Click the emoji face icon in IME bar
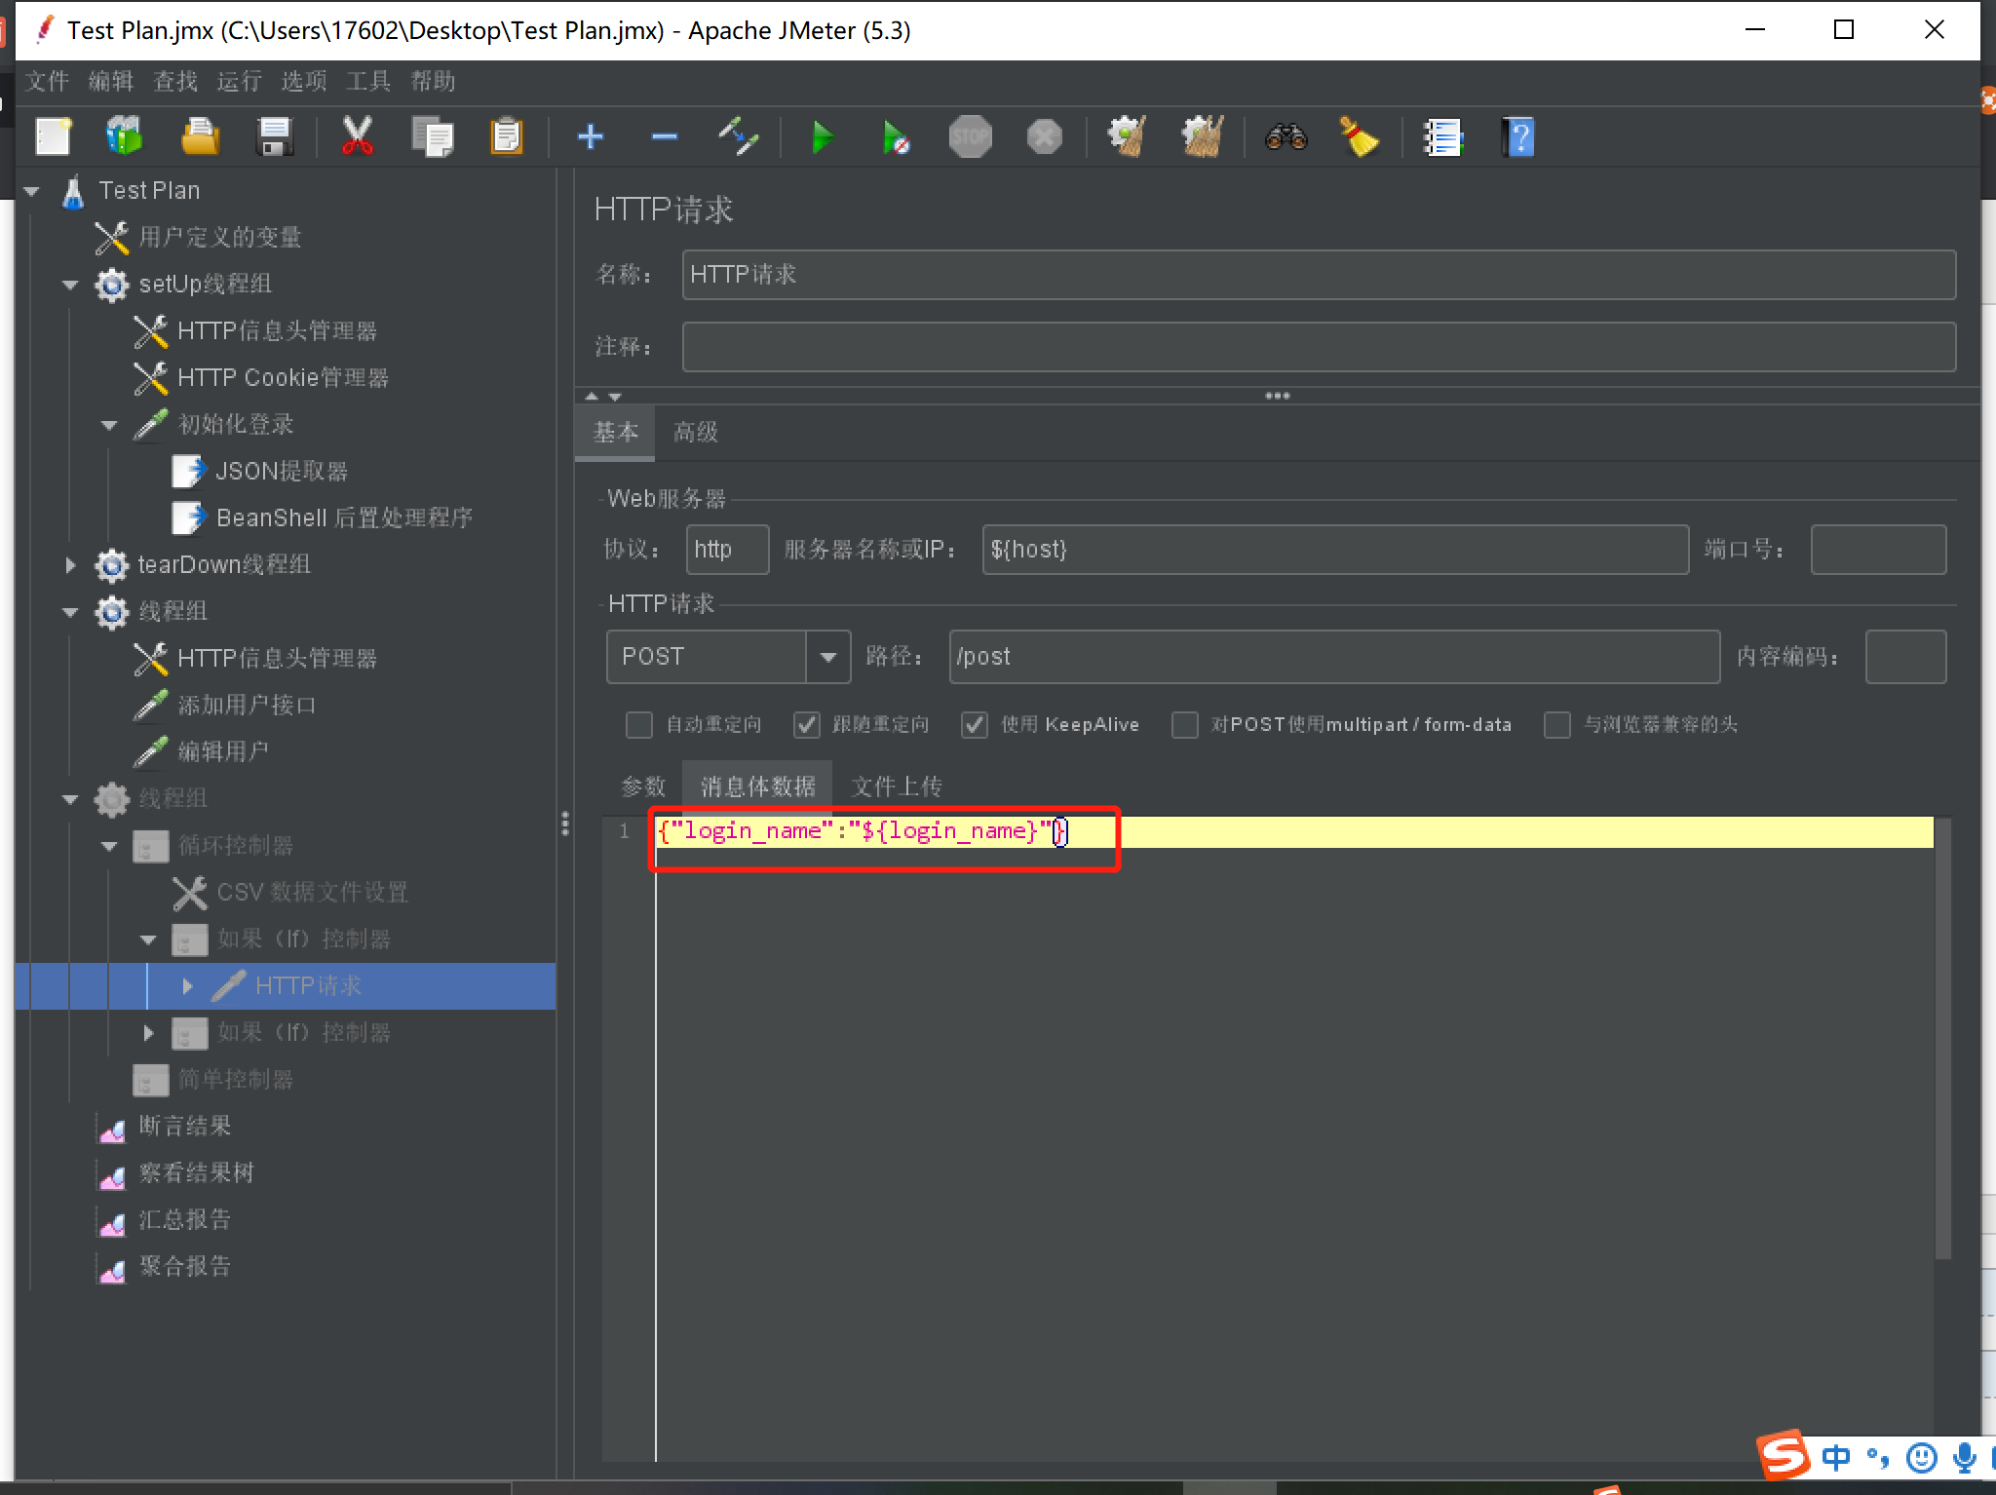The width and height of the screenshot is (1996, 1495). click(1922, 1458)
